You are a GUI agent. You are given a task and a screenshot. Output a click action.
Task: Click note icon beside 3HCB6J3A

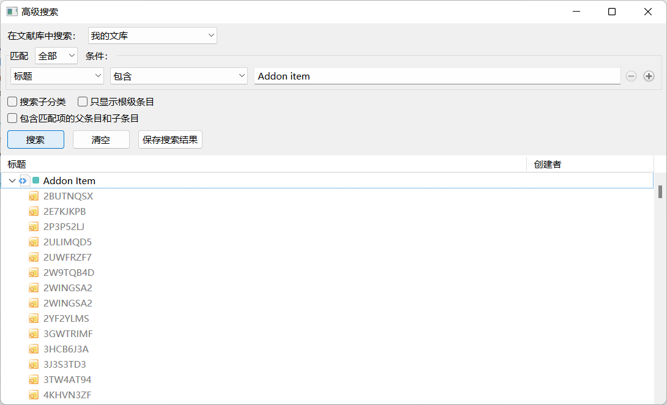point(34,349)
